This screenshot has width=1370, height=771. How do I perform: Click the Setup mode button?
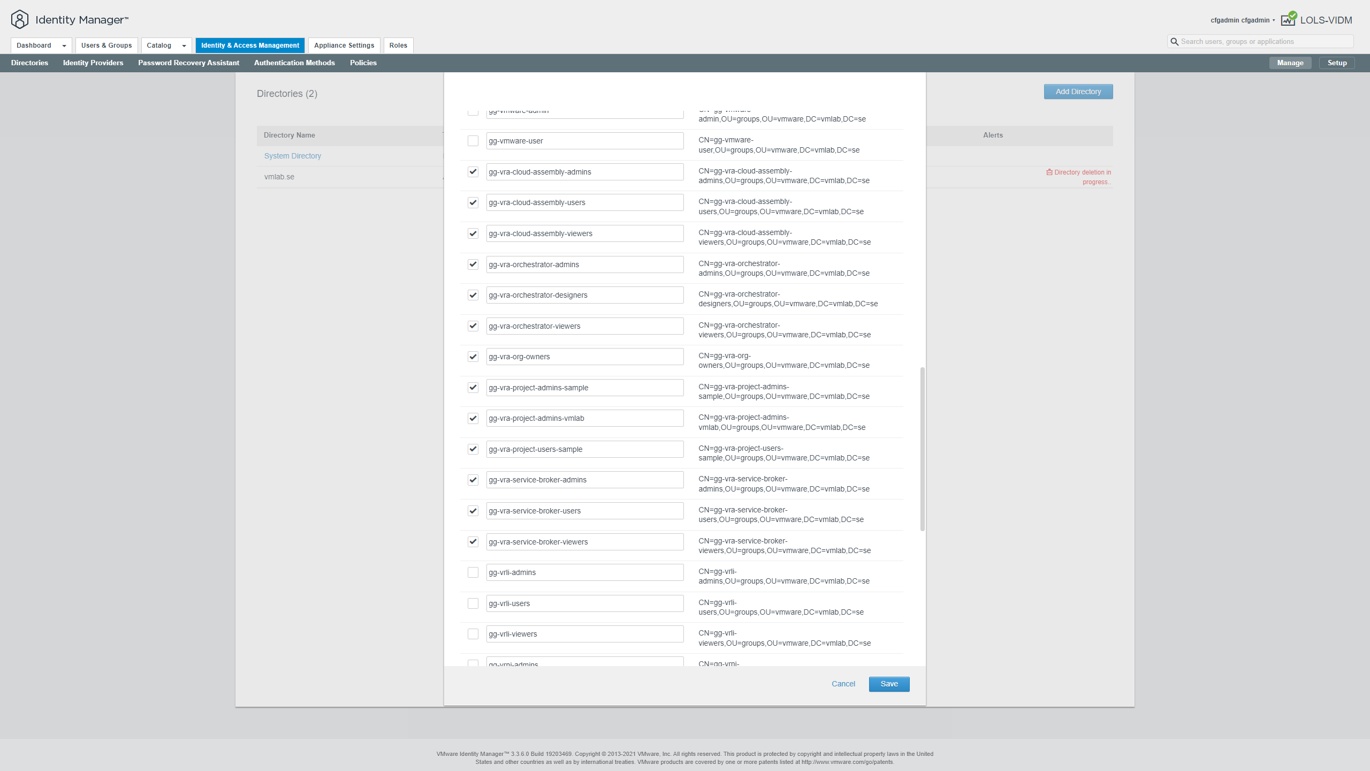coord(1337,63)
